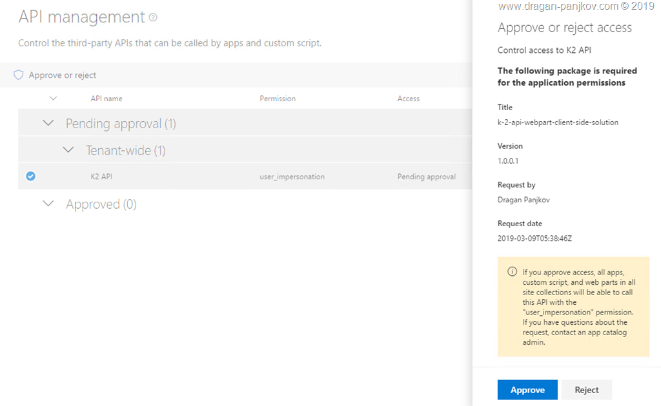
Task: Click the Tenant-wide (1) group label
Action: click(x=126, y=151)
